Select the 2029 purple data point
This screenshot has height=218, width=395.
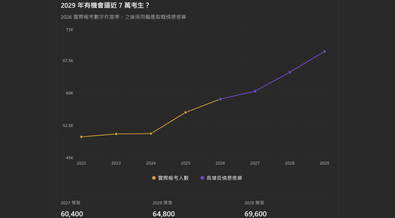324,52
